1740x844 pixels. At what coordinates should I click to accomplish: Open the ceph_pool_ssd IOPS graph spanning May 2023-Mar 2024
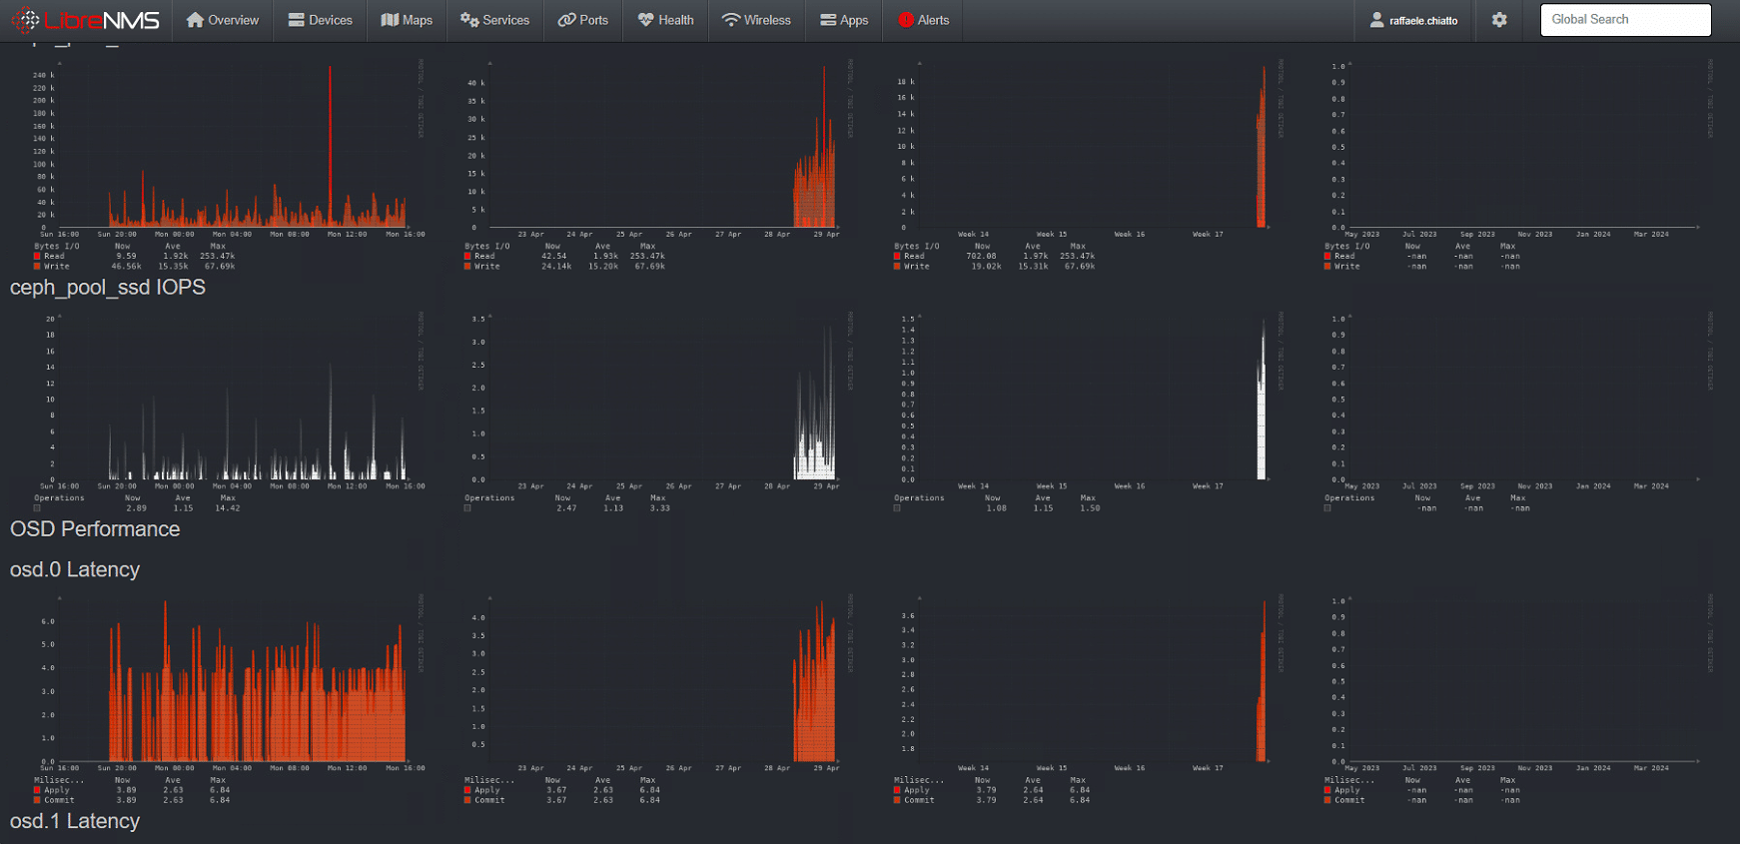[x=1518, y=412]
